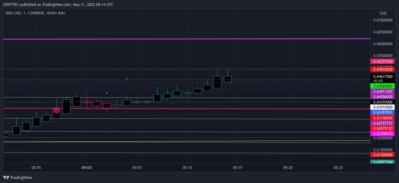Click the bold 09:00 time label
Image resolution: width=399 pixels, height=183 pixels.
coord(86,167)
